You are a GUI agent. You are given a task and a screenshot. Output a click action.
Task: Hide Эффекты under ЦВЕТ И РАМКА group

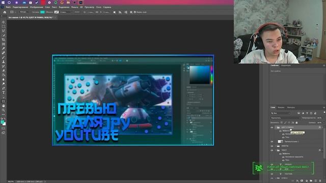click(x=280, y=131)
